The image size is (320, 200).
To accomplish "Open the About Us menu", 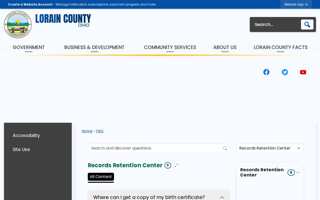I will click(x=225, y=47).
